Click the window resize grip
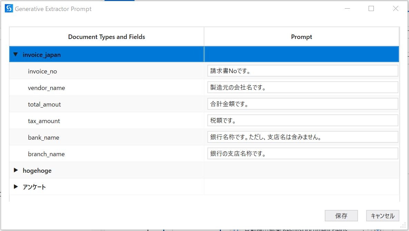 (403, 225)
